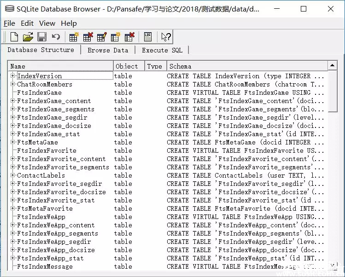
Task: Open the Help menu
Action: point(69,23)
